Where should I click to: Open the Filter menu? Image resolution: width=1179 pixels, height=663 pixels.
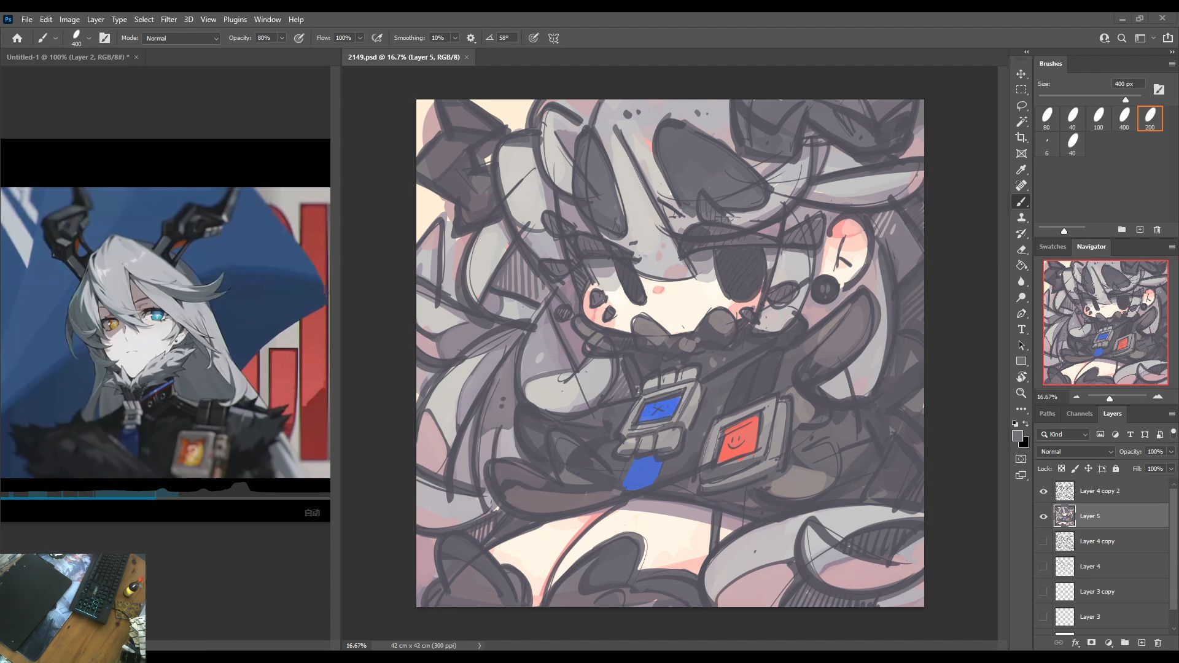[x=168, y=20]
